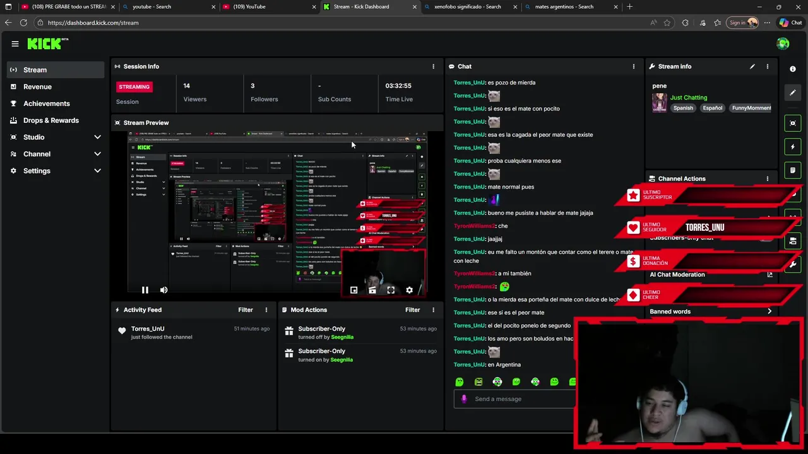This screenshot has height=454, width=808.
Task: Go back in browser history
Action: (8, 23)
